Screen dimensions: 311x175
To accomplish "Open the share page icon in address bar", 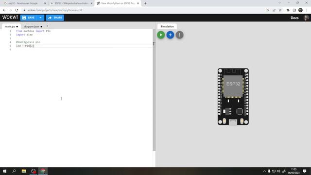I will (x=274, y=10).
